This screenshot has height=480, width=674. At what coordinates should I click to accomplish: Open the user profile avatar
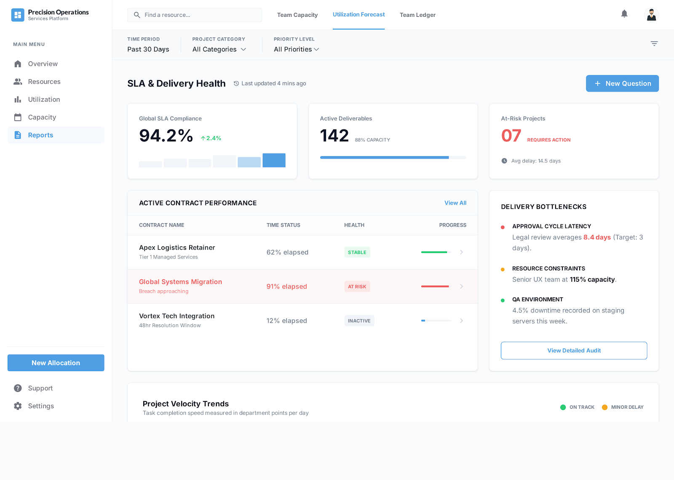coord(651,15)
